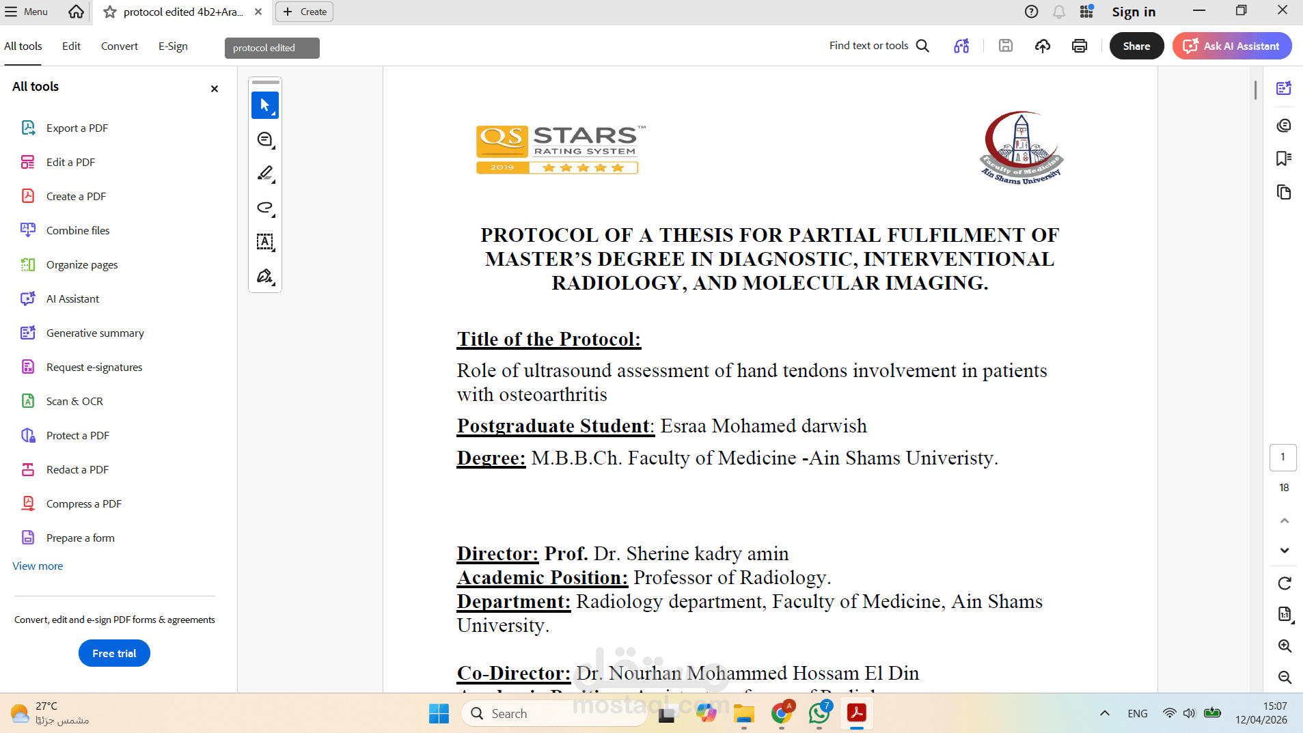Select the Selection arrow tool
The image size is (1303, 733).
(264, 105)
